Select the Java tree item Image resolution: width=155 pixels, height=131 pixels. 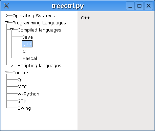tap(28, 37)
